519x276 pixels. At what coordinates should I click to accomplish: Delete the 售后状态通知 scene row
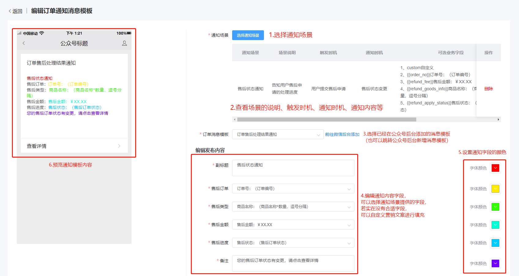(x=488, y=89)
